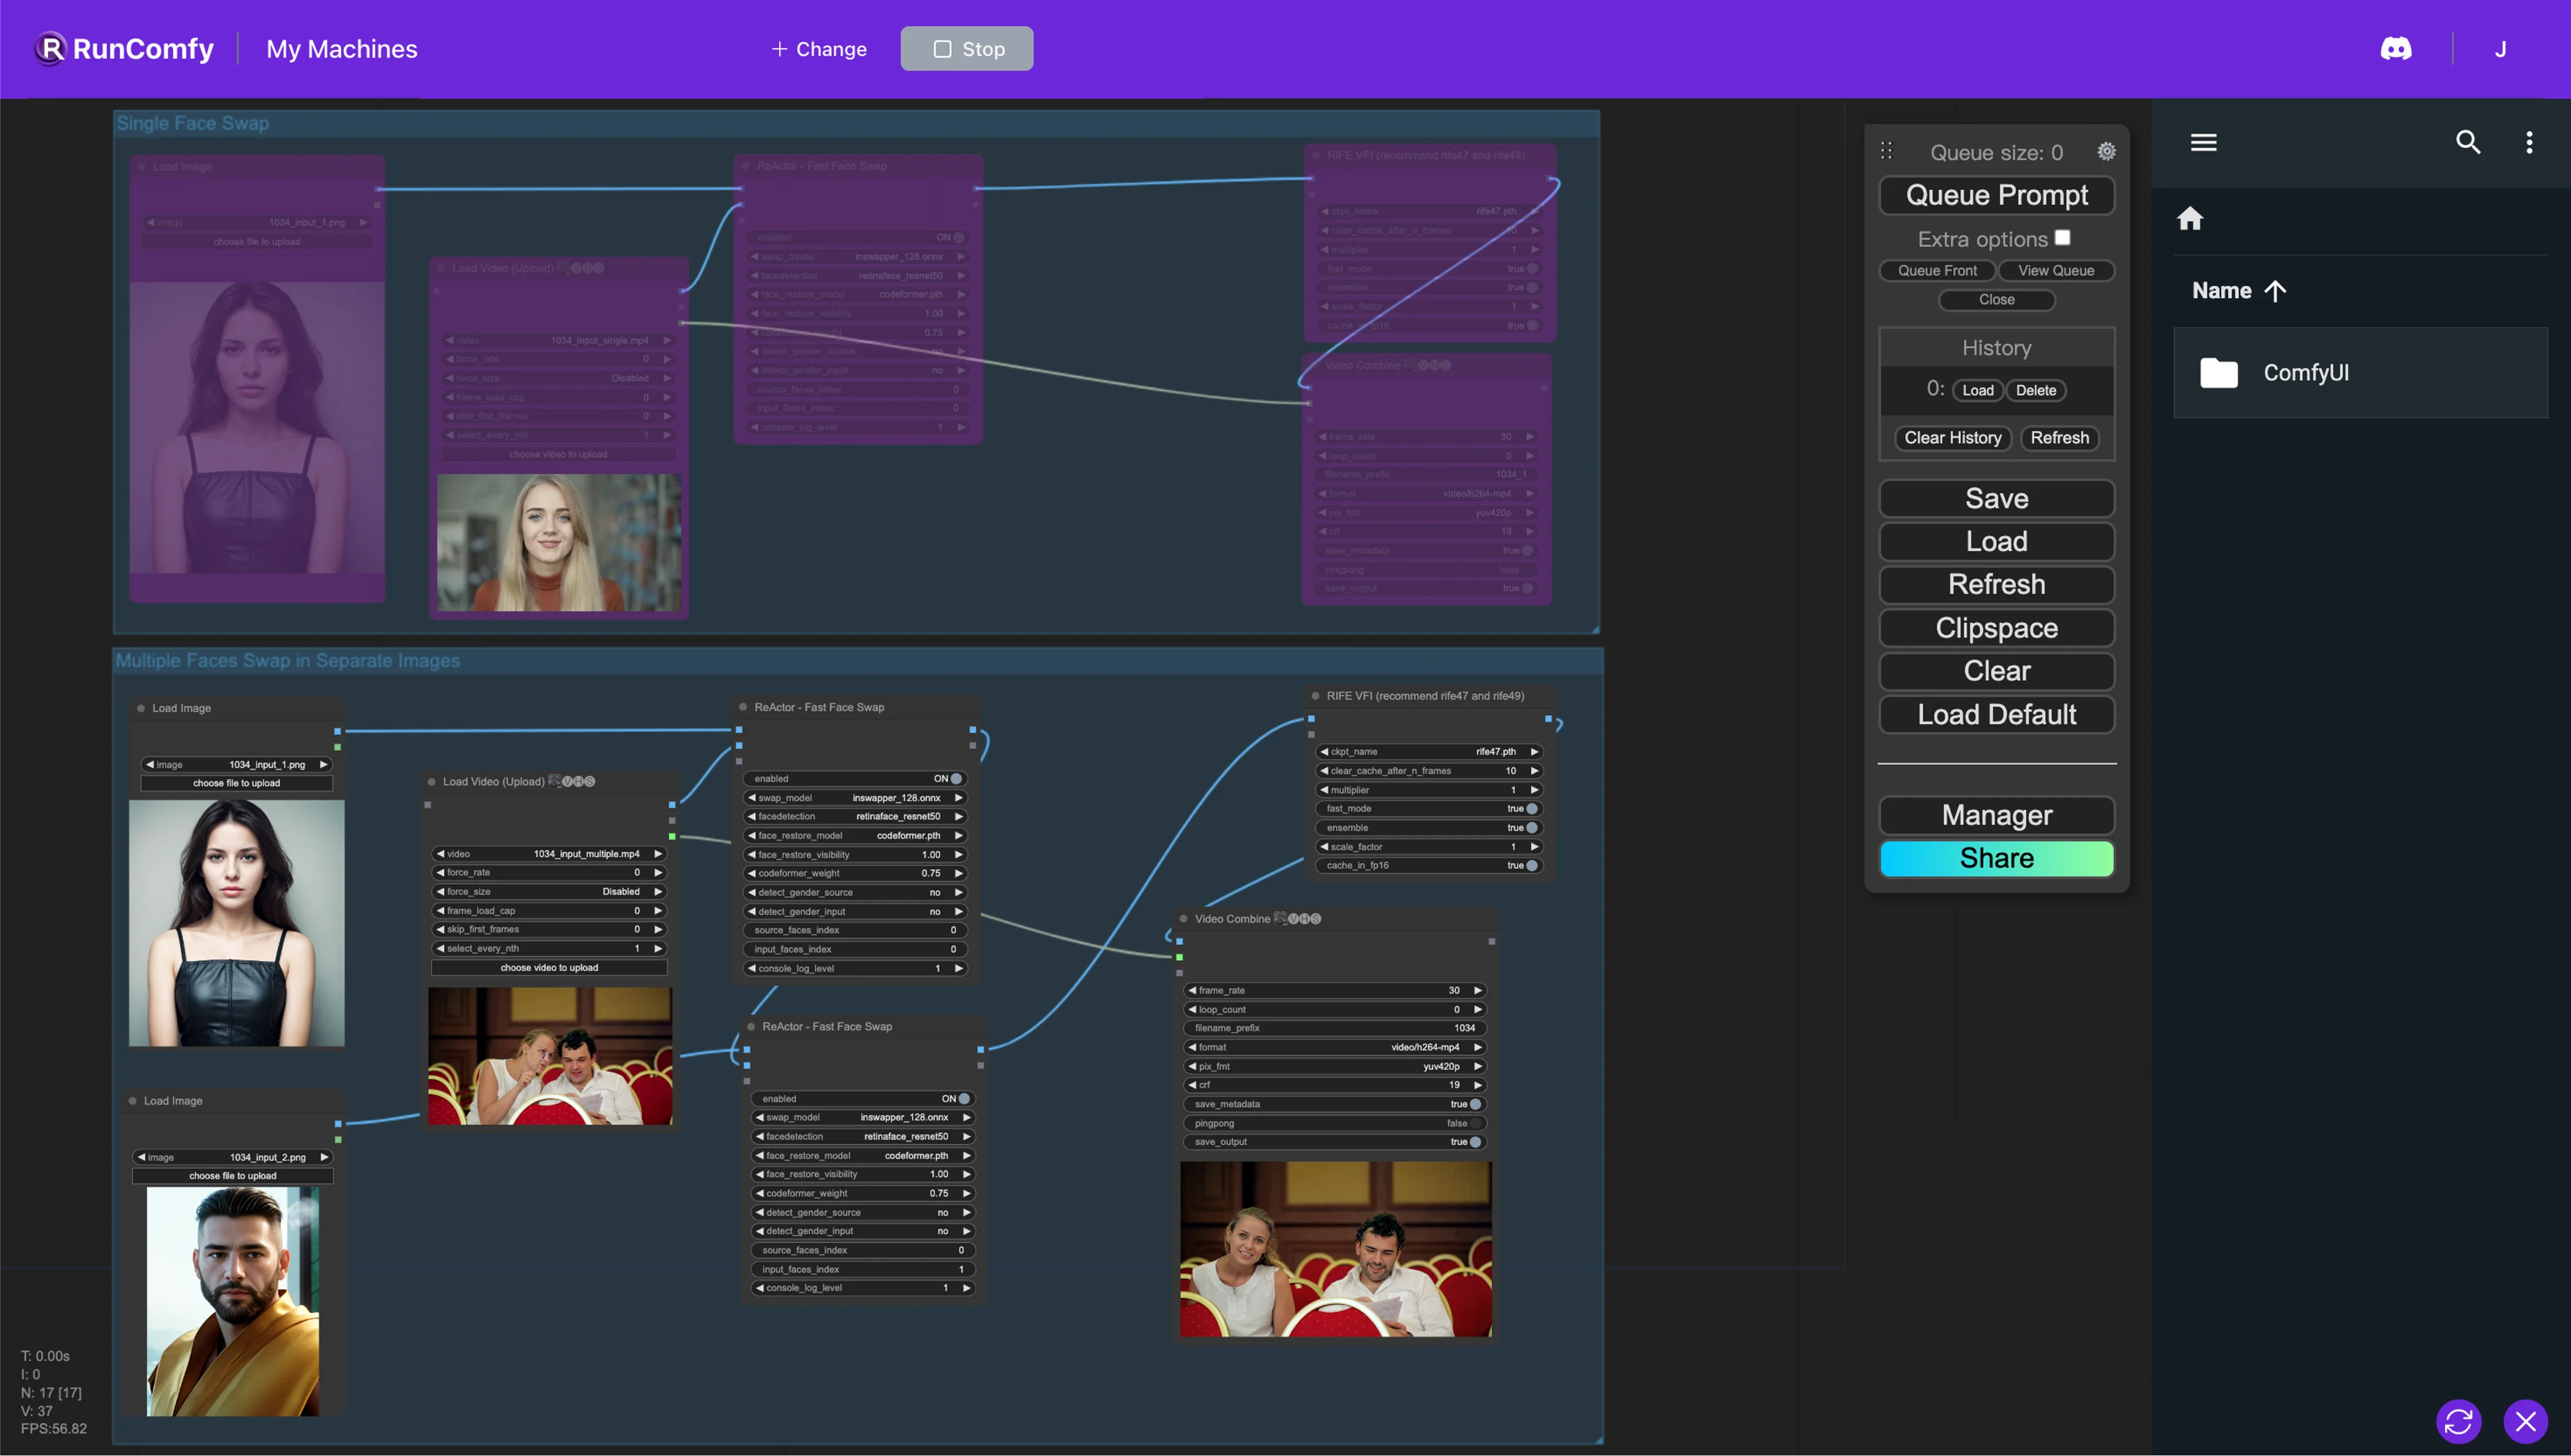Click the file browser search icon

2467,143
